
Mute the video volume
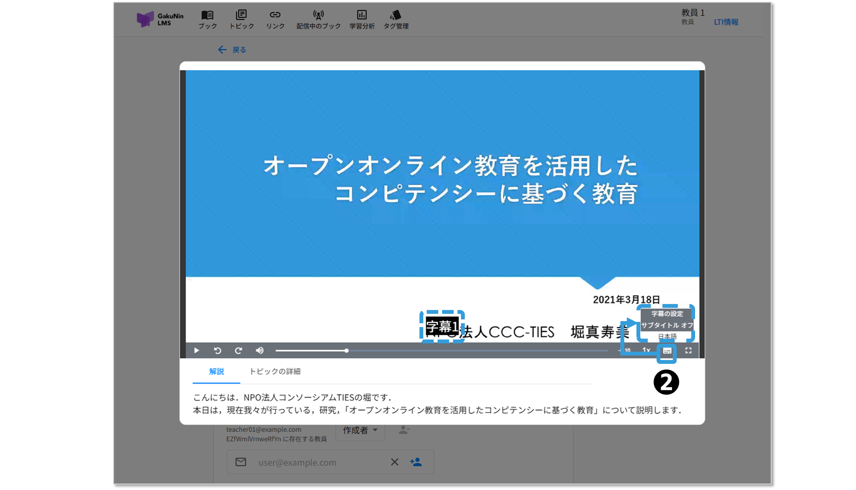259,351
